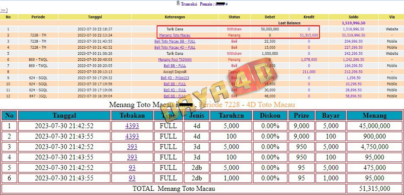404x195 pixels.
Task: Click the Last Balance amount 1,519,996.50
Action: [353, 23]
